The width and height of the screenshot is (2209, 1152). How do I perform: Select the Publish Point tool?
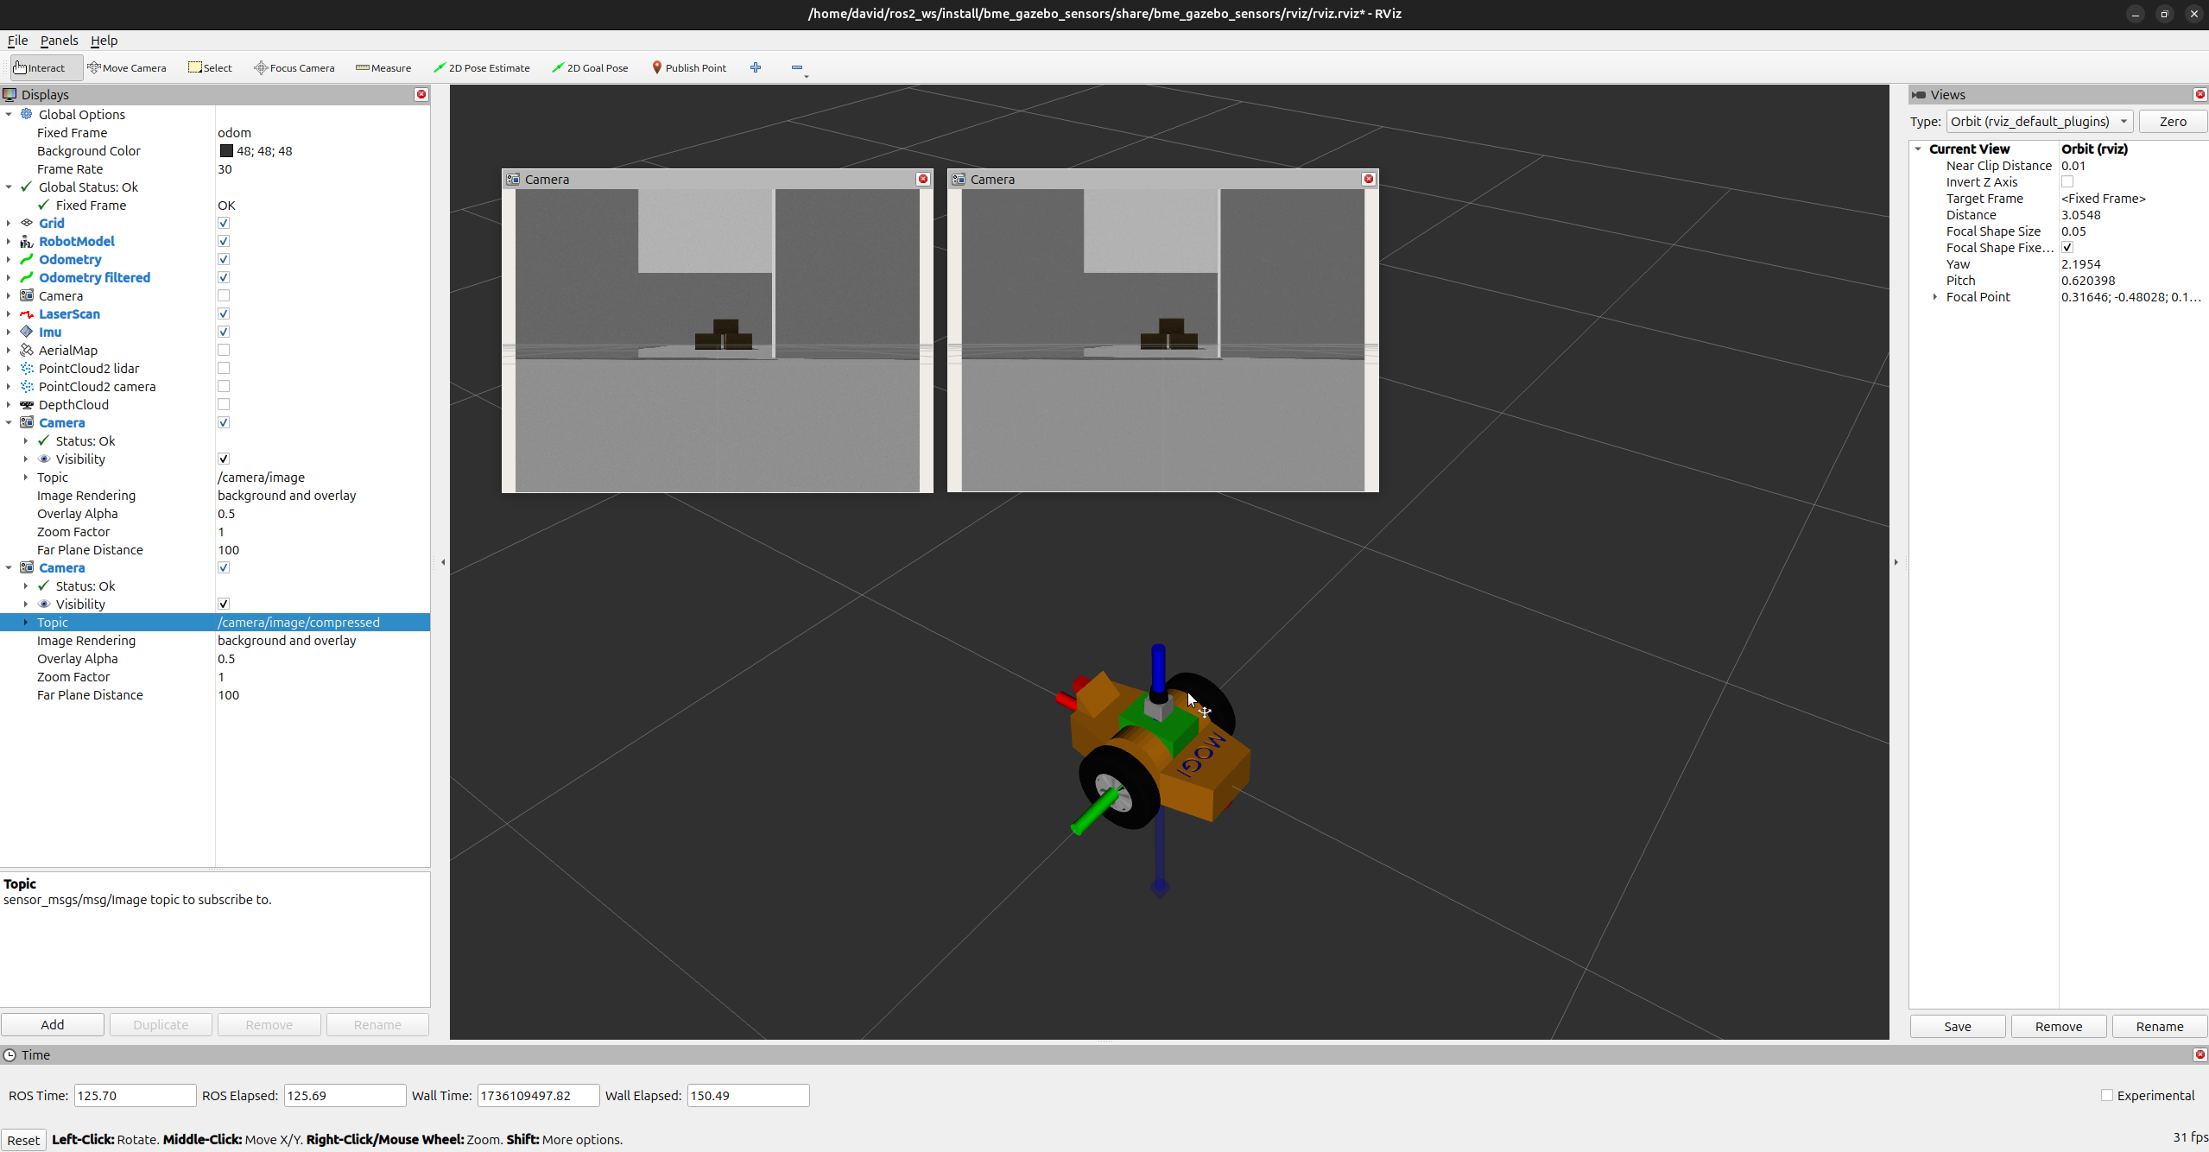click(x=688, y=67)
